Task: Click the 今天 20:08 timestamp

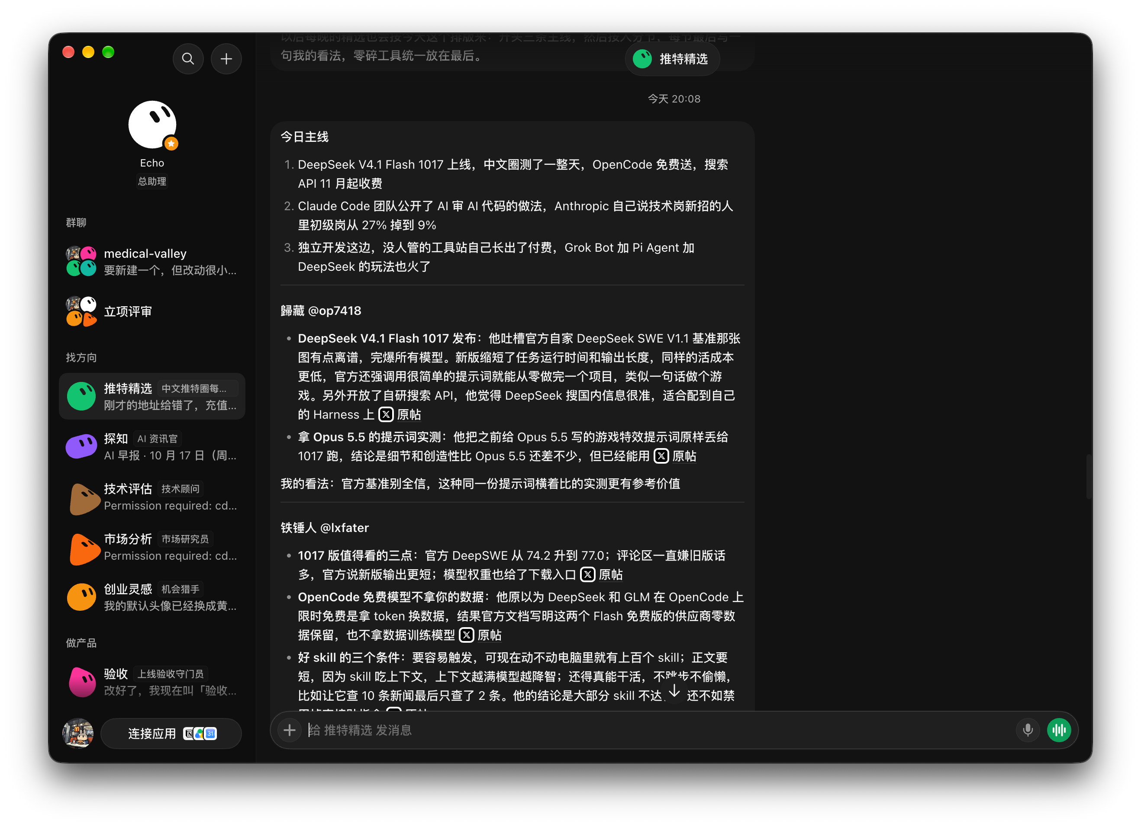Action: point(674,99)
